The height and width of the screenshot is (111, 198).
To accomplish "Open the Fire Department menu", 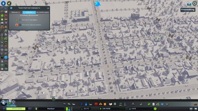I will (x=101, y=104).
